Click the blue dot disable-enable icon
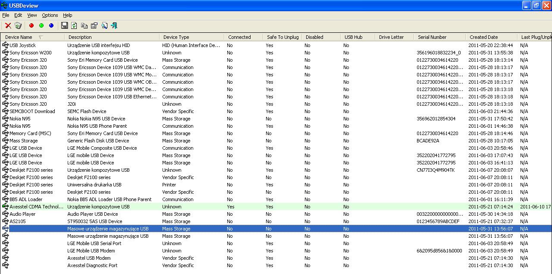Image resolution: width=552 pixels, height=274 pixels. click(51, 25)
